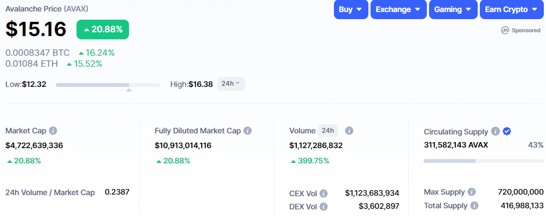The image size is (546, 223).
Task: Open the Fully Diluted Market Cap info icon
Action: 248,131
